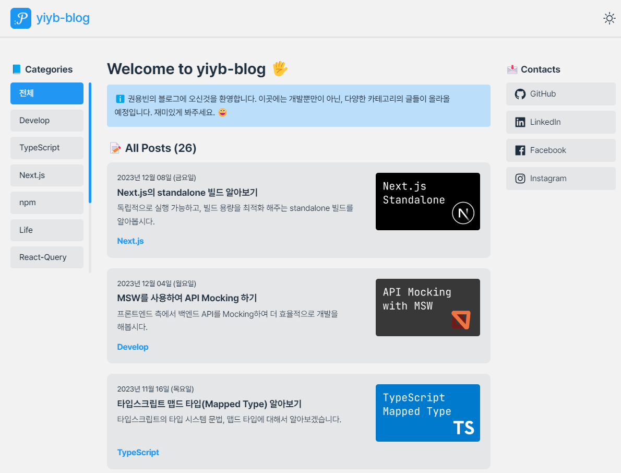This screenshot has height=473, width=621.
Task: Click the inbox icon beside Contacts heading
Action: pos(512,69)
